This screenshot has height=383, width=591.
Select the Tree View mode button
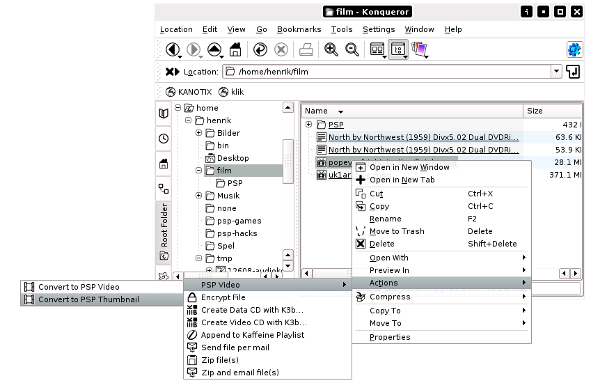398,49
